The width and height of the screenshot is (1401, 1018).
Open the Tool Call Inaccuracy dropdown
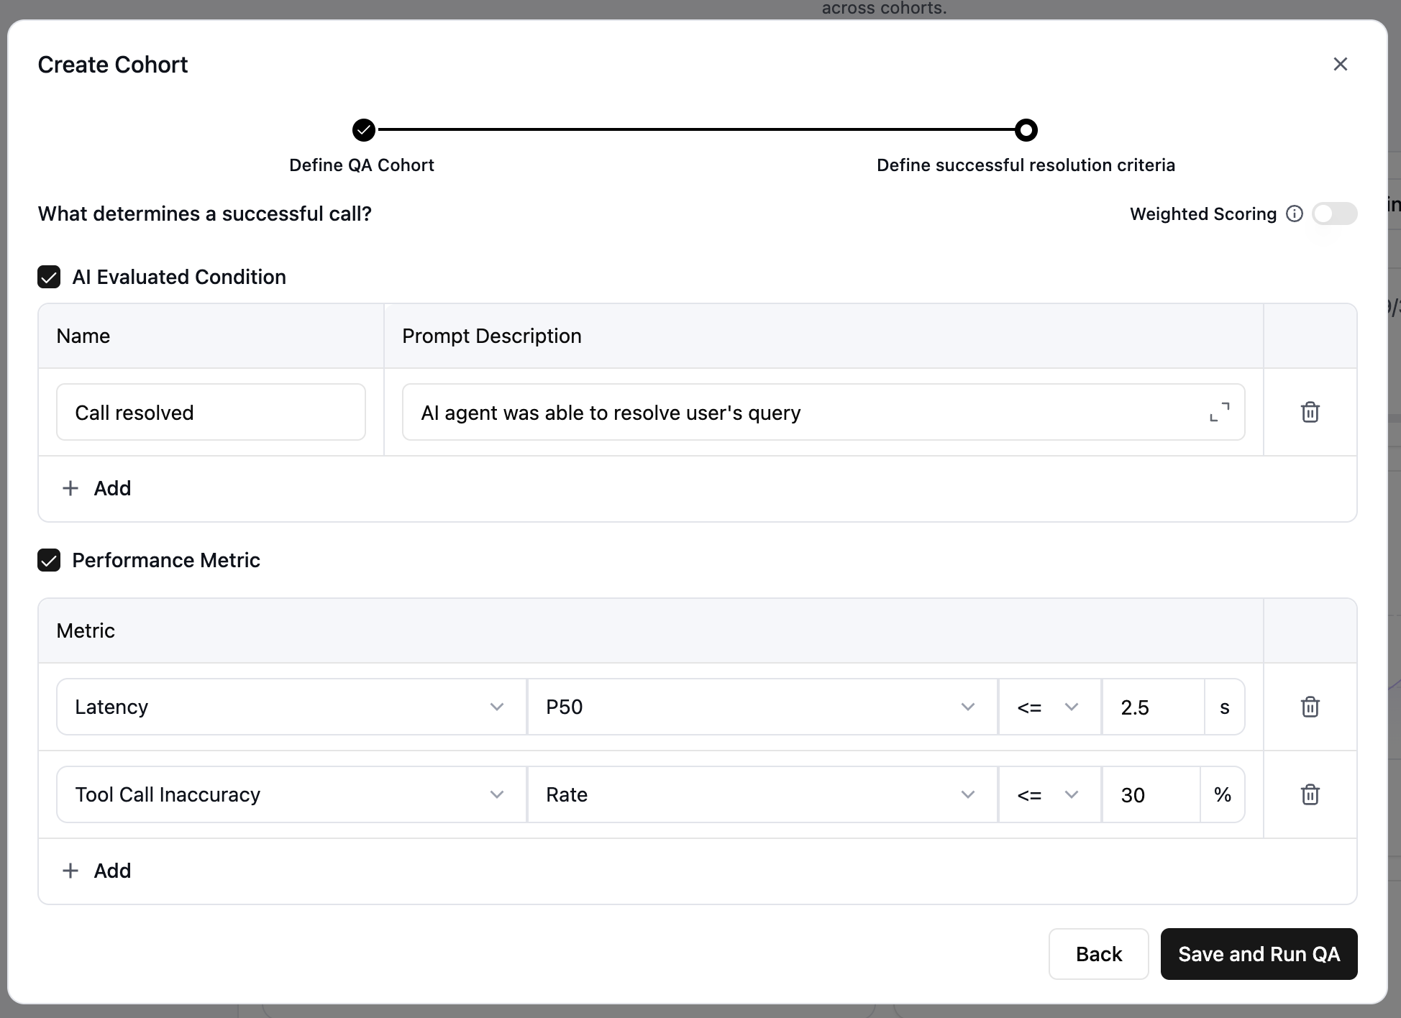coord(291,794)
